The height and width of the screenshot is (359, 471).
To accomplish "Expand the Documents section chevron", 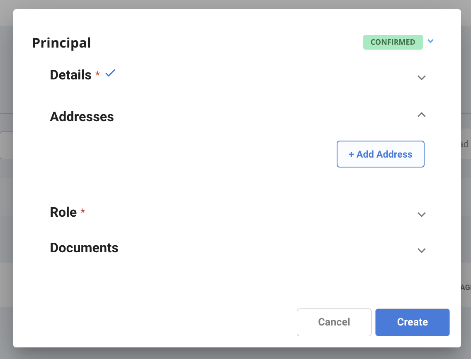I will 421,251.
